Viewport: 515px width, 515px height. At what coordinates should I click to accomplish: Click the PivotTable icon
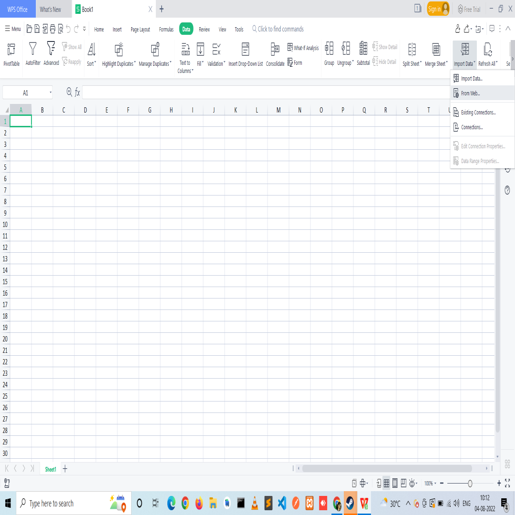coord(11,50)
